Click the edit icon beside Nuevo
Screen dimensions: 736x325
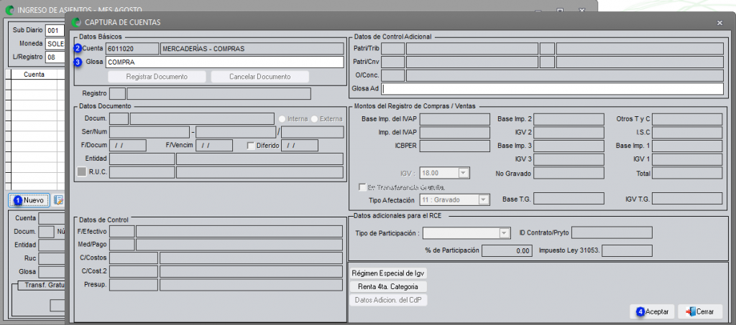point(58,200)
